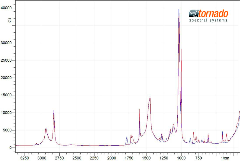Click the 2750 x-axis label
The width and height of the screenshot is (240, 161).
click(x=59, y=158)
